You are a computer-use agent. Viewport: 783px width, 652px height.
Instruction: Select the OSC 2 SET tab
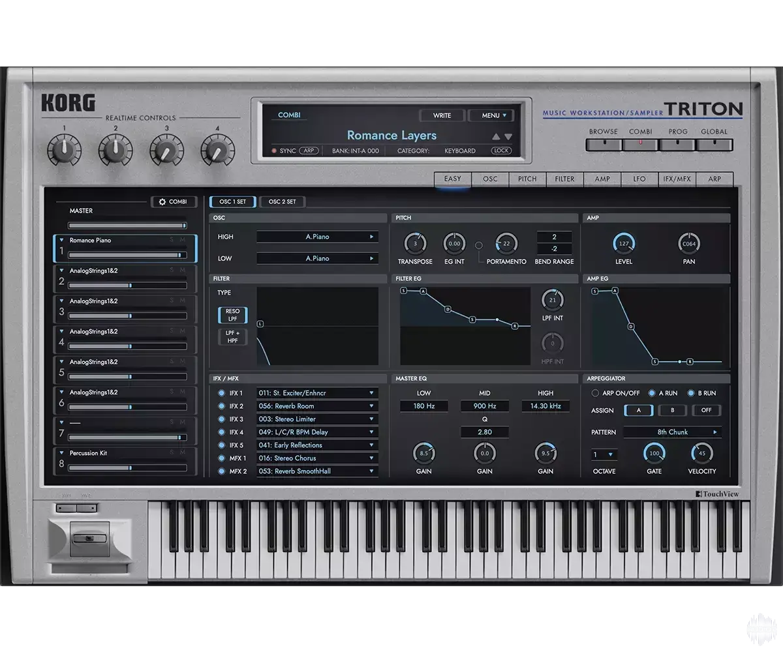282,202
